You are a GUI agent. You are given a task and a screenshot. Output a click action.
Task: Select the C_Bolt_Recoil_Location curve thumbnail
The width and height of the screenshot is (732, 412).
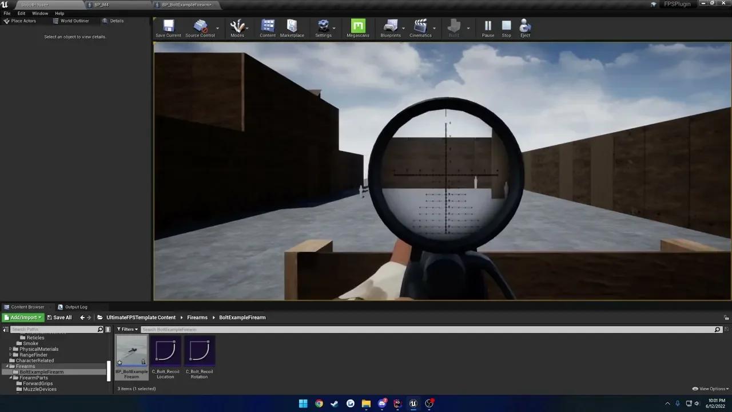(x=165, y=350)
